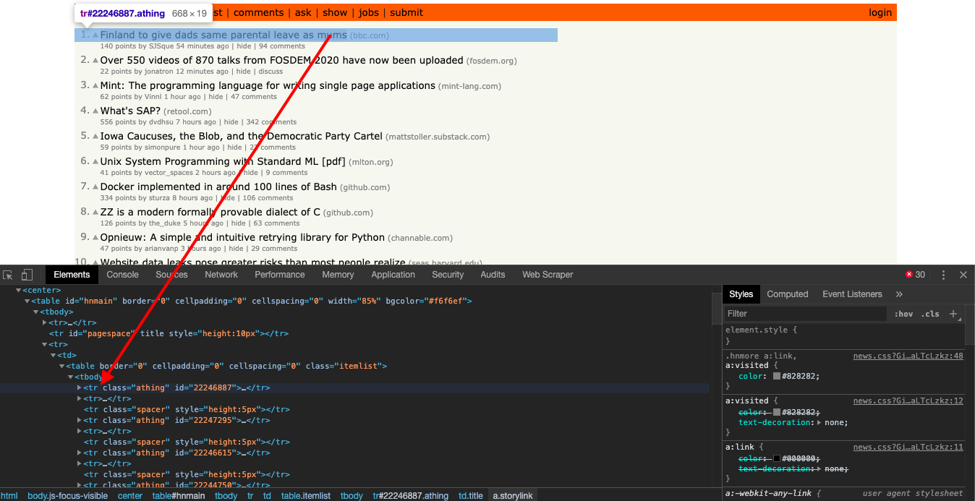Switch to the Console tab
975x501 pixels.
click(x=122, y=275)
